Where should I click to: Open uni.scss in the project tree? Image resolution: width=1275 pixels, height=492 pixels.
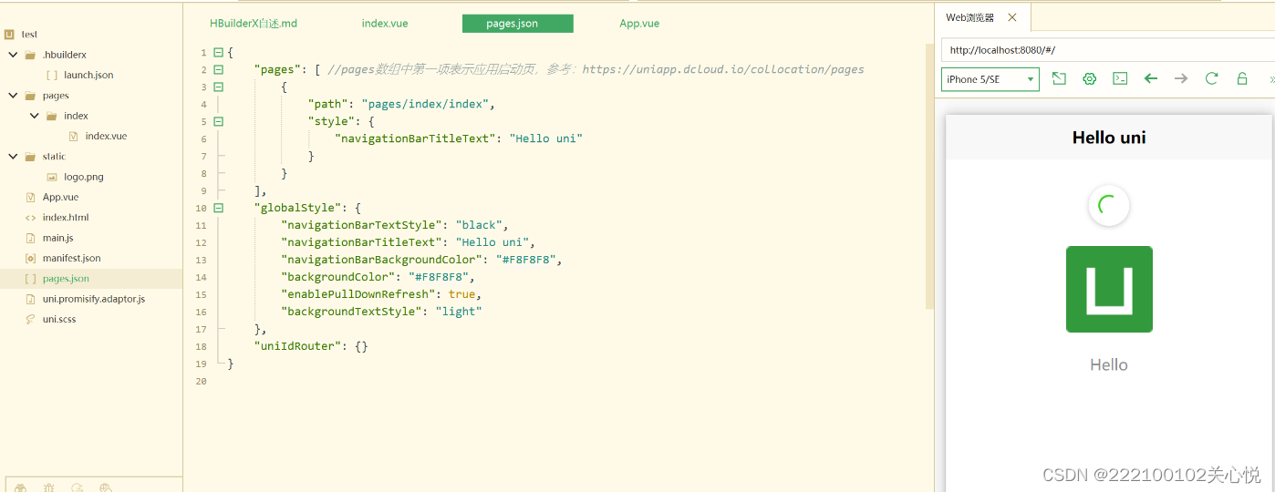[x=59, y=319]
